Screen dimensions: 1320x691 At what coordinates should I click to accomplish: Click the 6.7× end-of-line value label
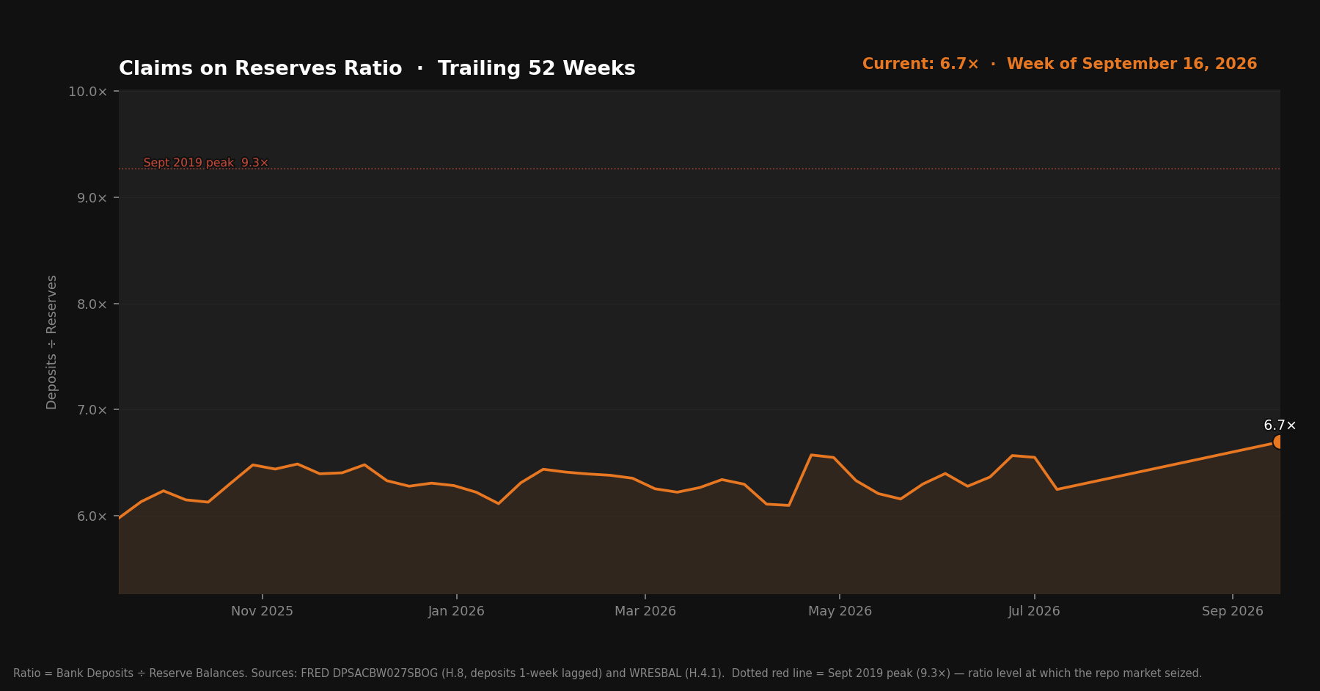pyautogui.click(x=1280, y=425)
